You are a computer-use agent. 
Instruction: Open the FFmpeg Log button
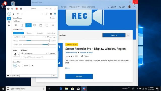[51, 37]
